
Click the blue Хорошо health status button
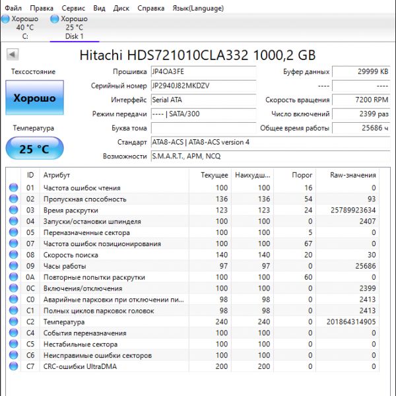pos(34,98)
